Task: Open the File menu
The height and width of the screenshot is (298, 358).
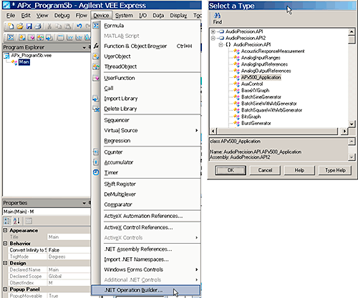Action: coord(11,16)
